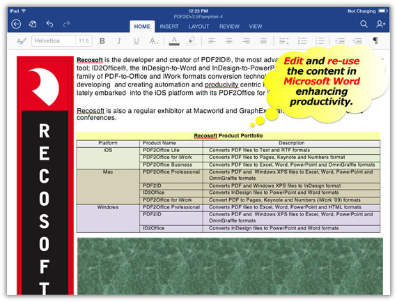
Task: Tap the document title PDF2IDv3.5Pamphlet-4
Action: [x=198, y=17]
